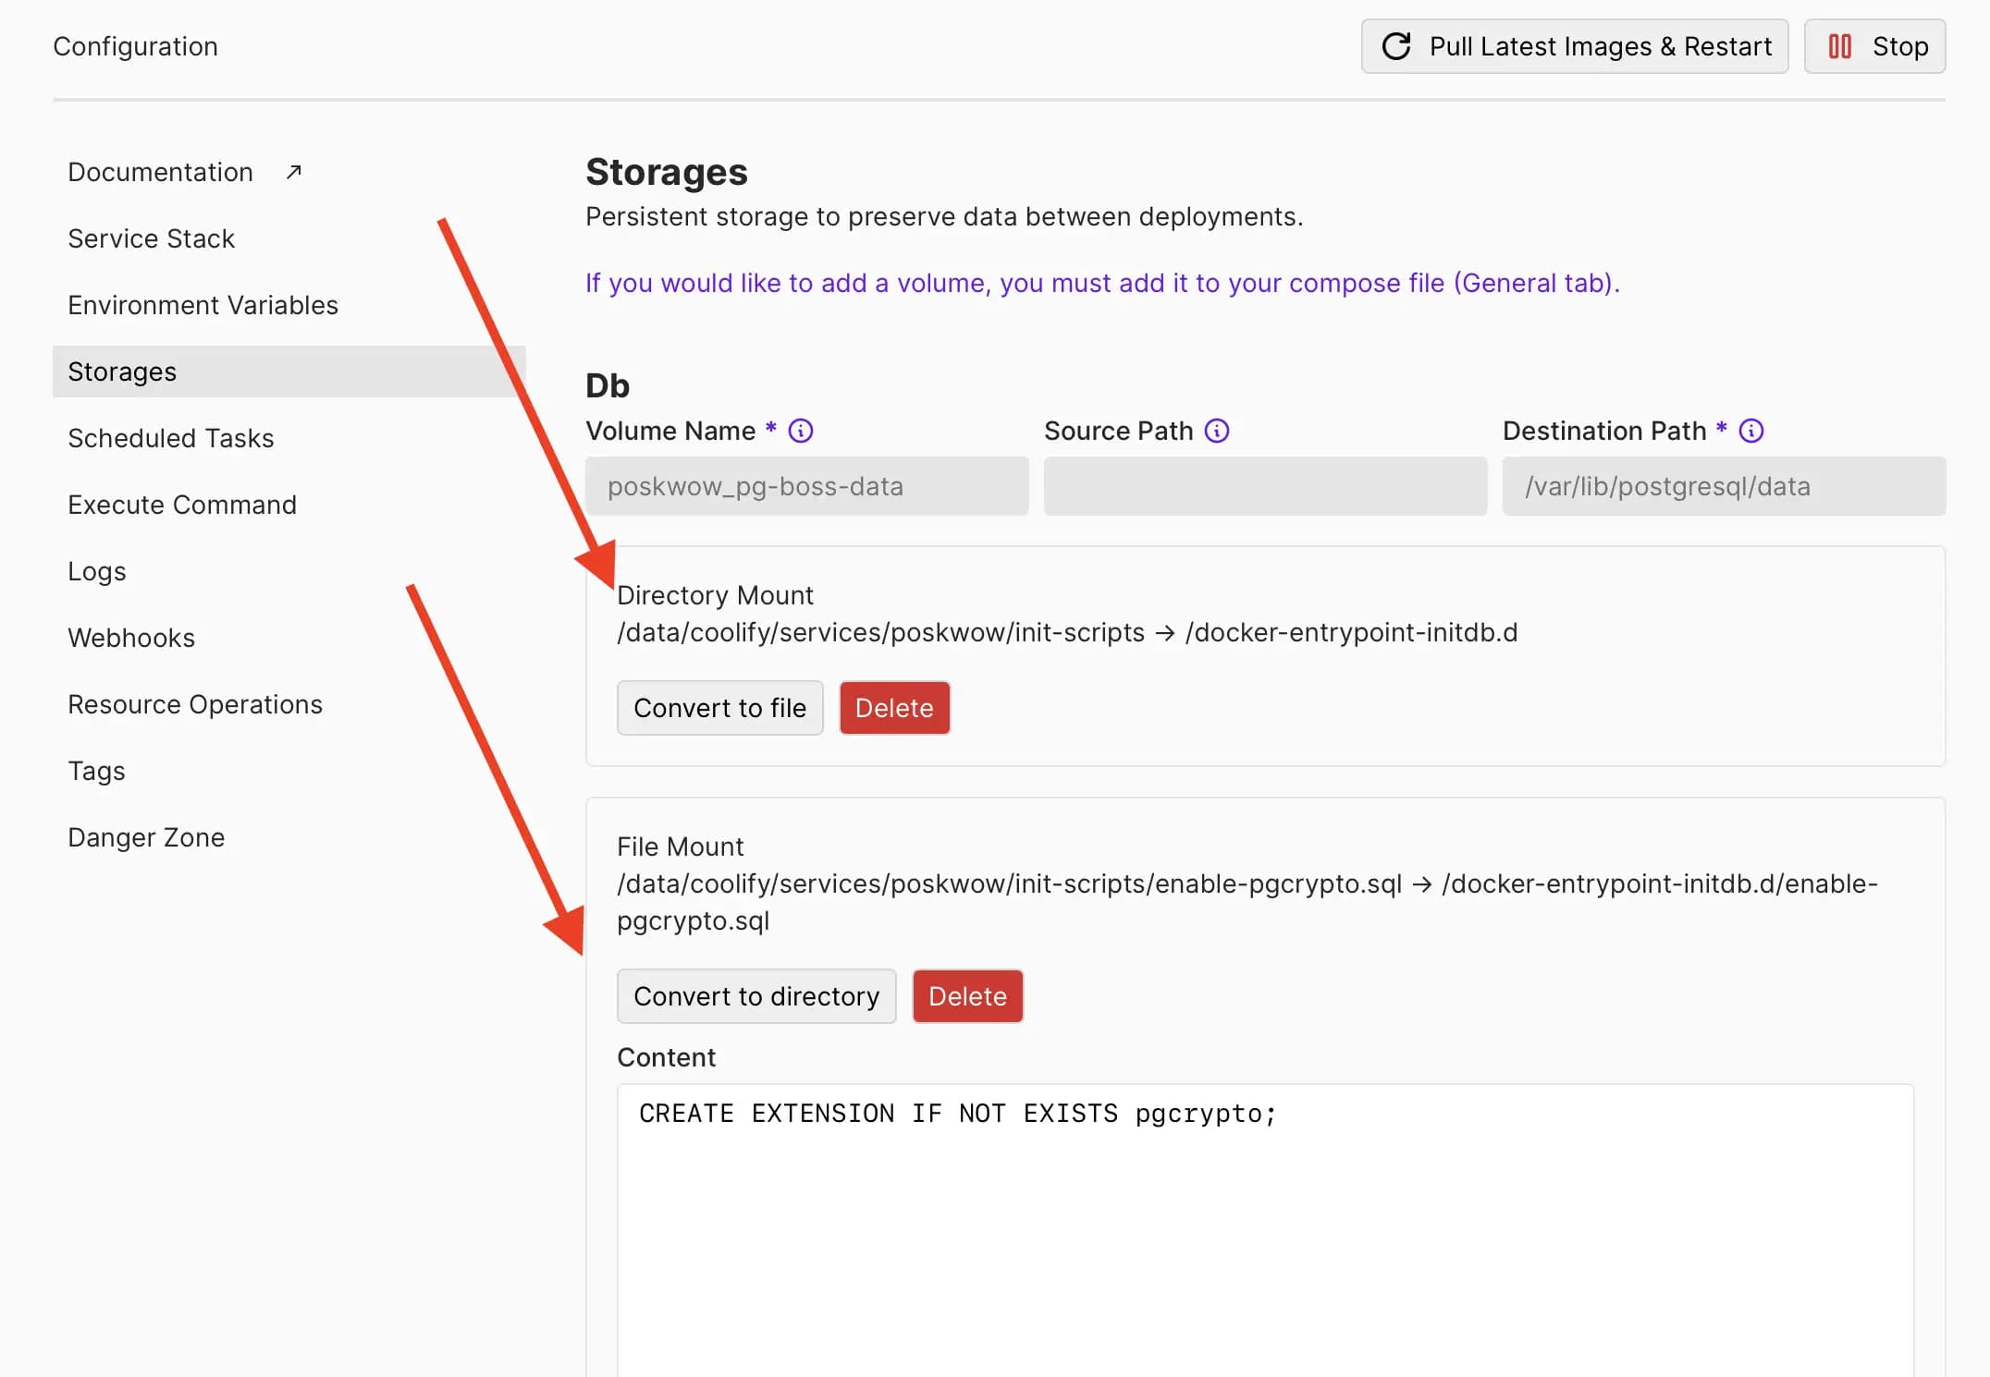1990x1377 pixels.
Task: Click the external link arrow beside Documentation
Action: click(x=294, y=172)
